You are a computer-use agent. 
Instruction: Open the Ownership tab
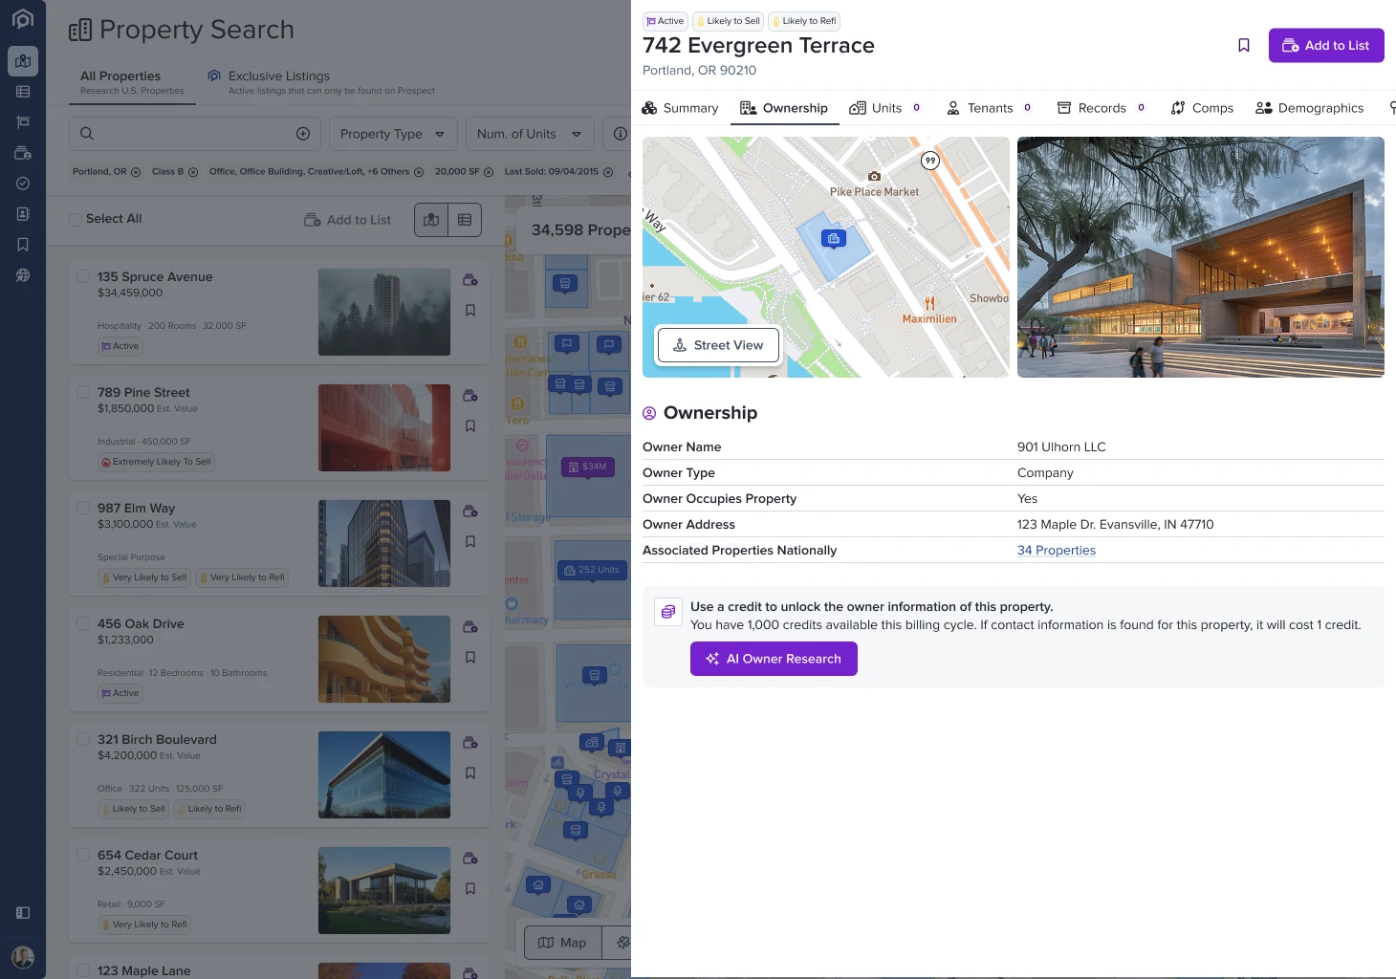(x=784, y=108)
